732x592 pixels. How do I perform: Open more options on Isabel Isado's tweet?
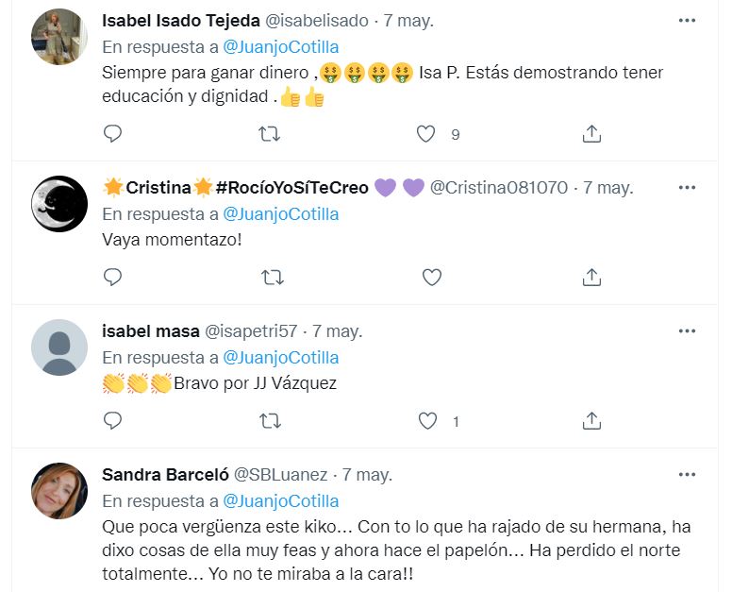click(x=687, y=20)
